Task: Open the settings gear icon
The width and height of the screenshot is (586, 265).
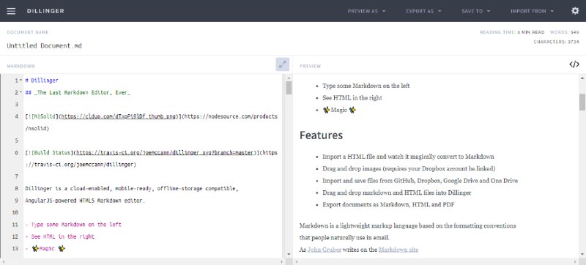Action: point(575,11)
